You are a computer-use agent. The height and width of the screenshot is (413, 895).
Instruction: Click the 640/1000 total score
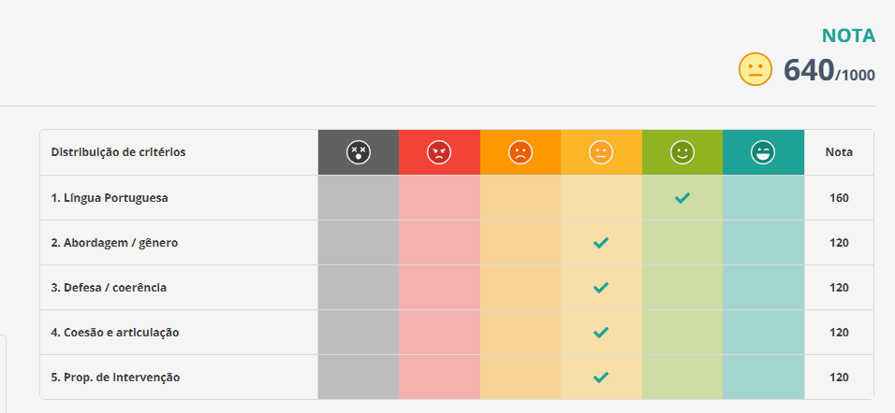[x=829, y=71]
